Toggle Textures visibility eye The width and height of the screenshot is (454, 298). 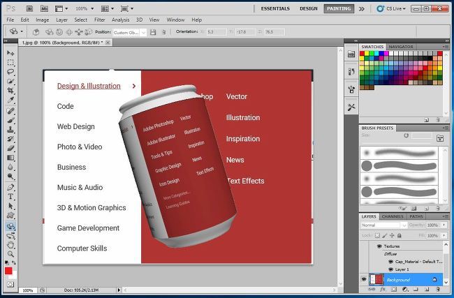[379, 246]
